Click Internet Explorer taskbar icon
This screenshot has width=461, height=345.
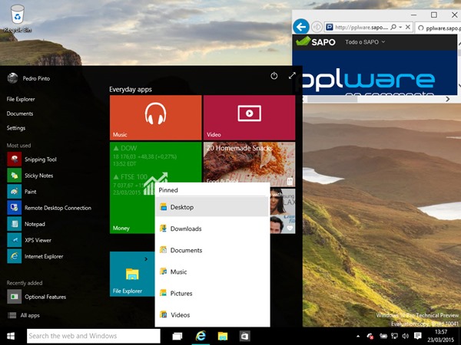click(201, 337)
